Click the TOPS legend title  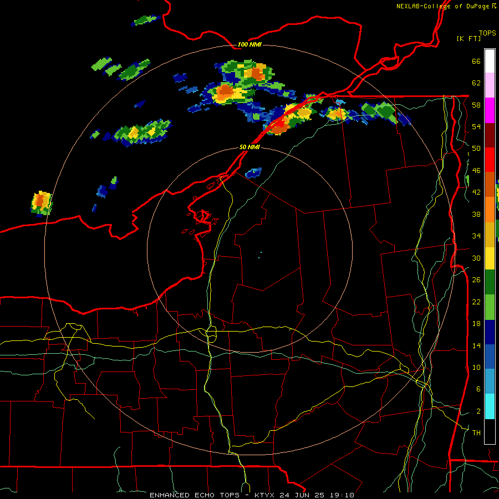(487, 33)
